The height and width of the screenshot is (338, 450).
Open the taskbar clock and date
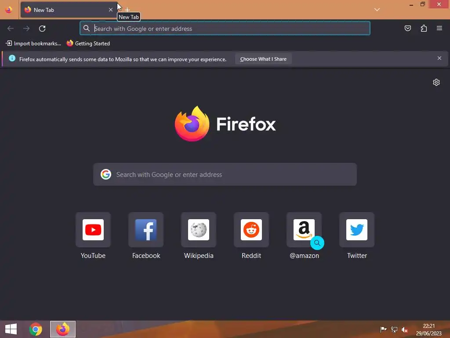point(429,329)
